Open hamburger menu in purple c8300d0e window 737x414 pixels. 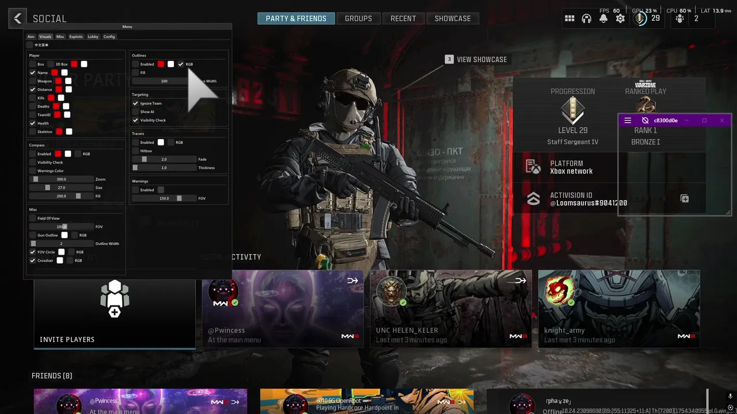pyautogui.click(x=628, y=120)
